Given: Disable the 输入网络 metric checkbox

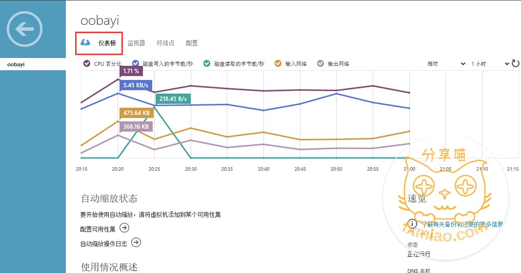Looking at the screenshot, I should click(x=279, y=63).
